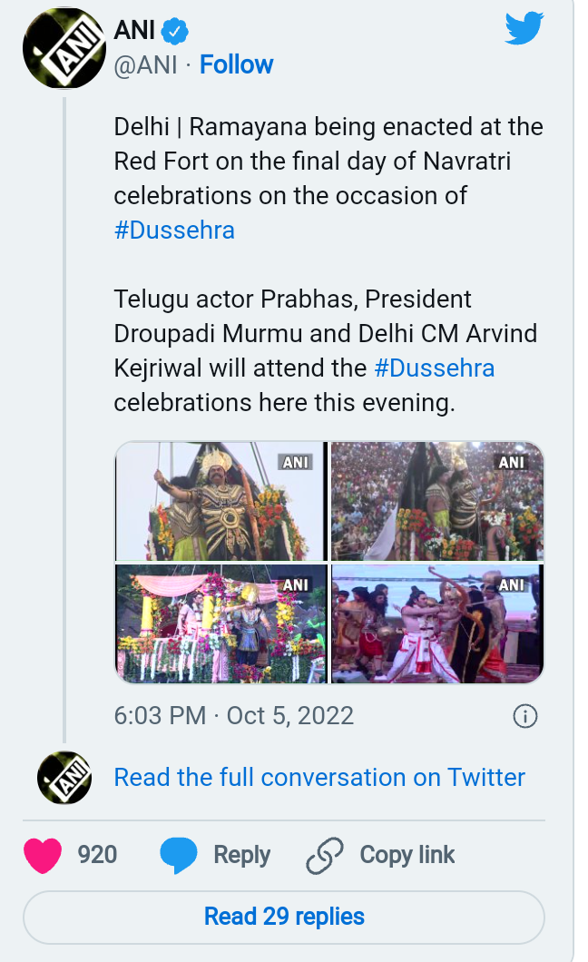Click the Reply text label
Screen dimensions: 588x962
(x=241, y=855)
